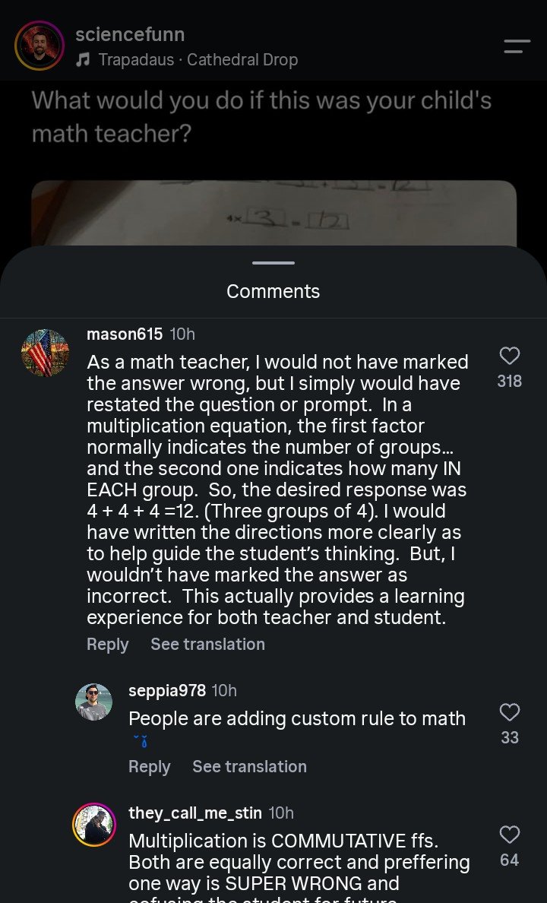Open mason615 username link

point(125,334)
